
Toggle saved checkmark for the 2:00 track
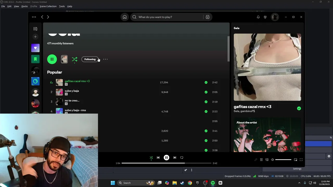tap(206, 141)
